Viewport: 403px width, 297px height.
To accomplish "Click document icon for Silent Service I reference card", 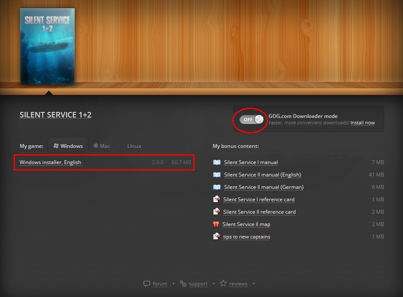I will point(216,199).
